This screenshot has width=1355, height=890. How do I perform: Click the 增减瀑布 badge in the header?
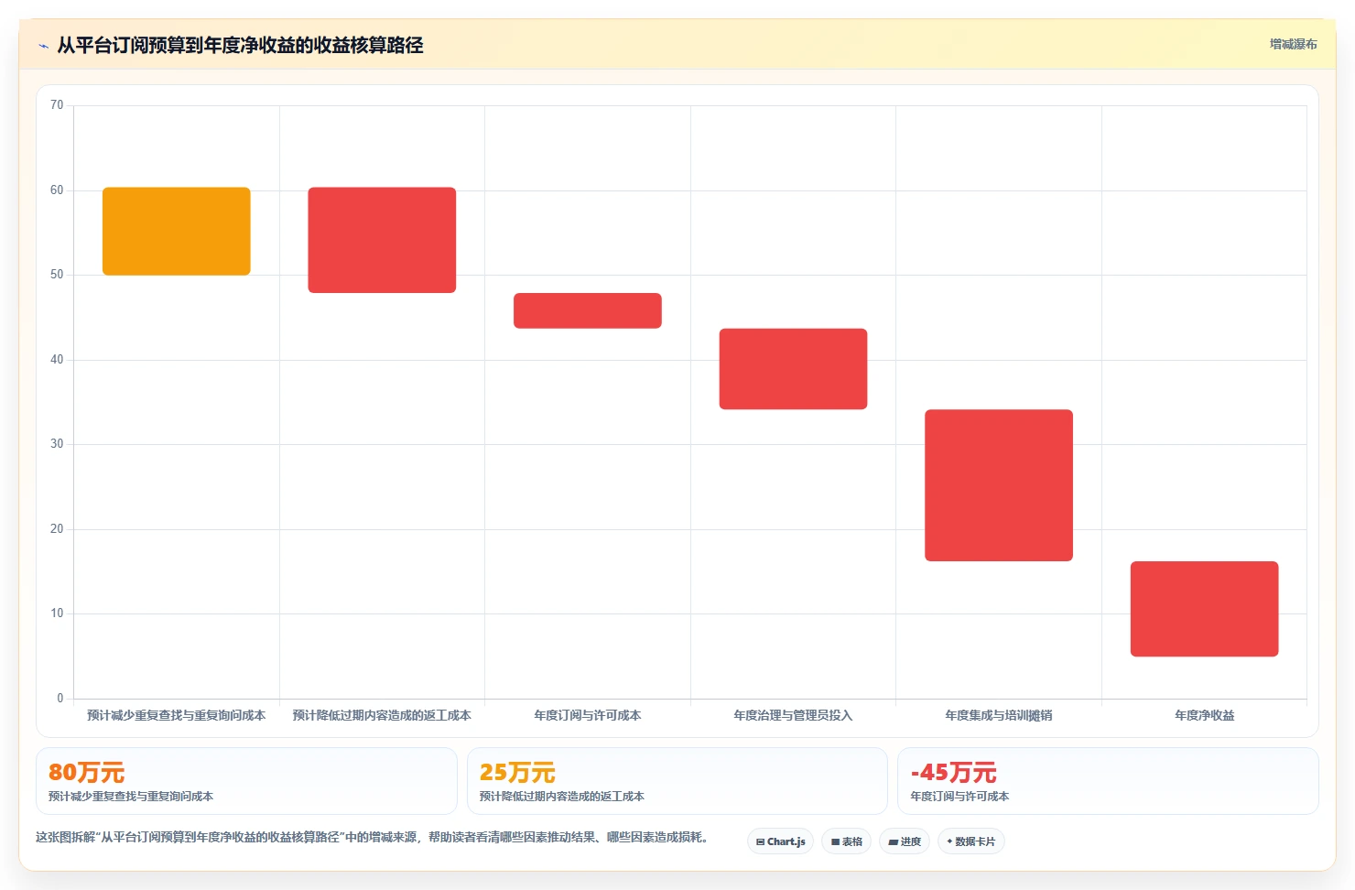click(1293, 44)
